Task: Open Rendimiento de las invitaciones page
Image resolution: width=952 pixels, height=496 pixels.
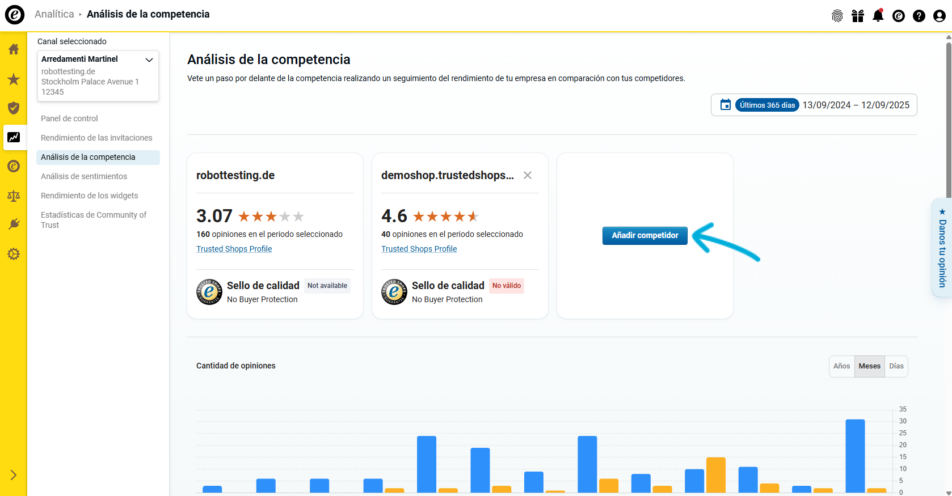Action: coord(96,138)
